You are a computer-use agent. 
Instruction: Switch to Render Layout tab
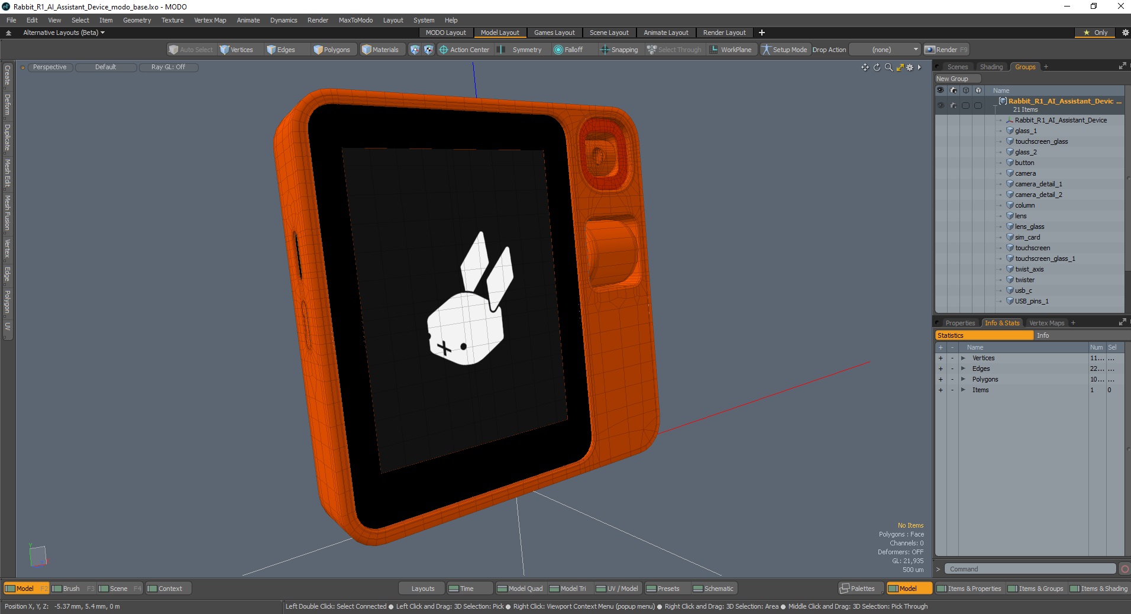click(x=724, y=33)
